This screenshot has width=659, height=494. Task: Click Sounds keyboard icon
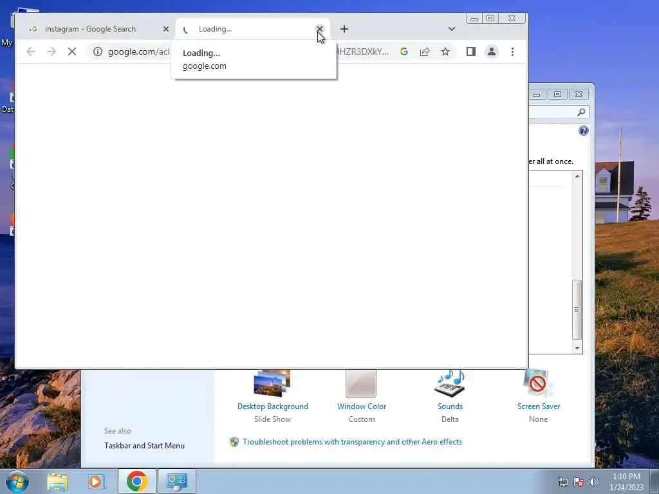point(450,383)
